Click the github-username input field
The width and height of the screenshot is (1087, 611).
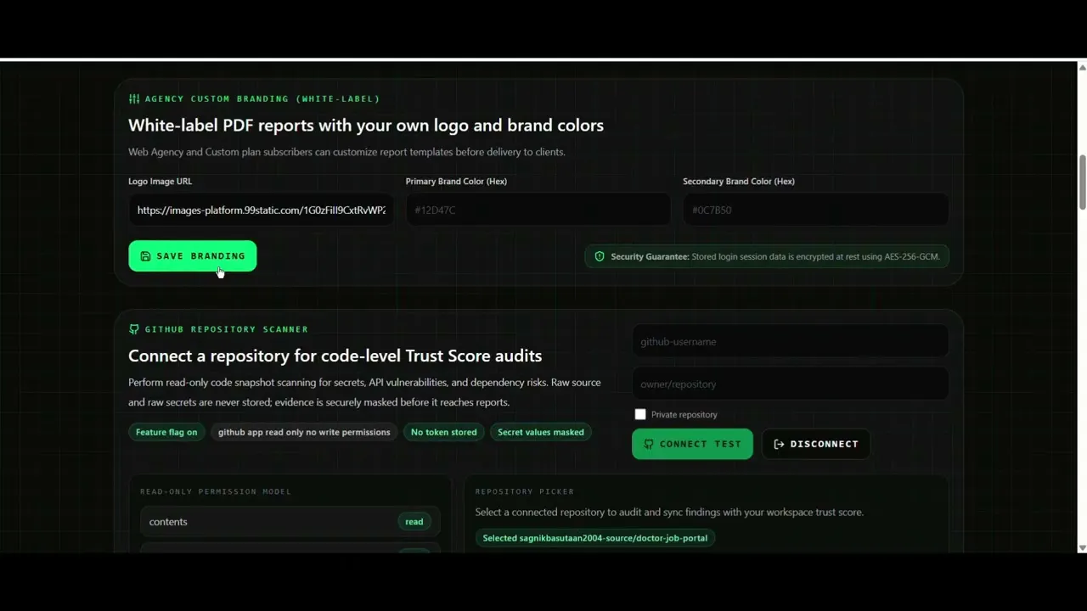(790, 341)
